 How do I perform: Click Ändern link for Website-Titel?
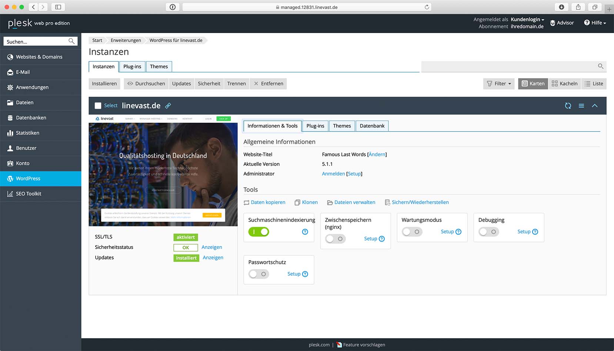point(377,155)
